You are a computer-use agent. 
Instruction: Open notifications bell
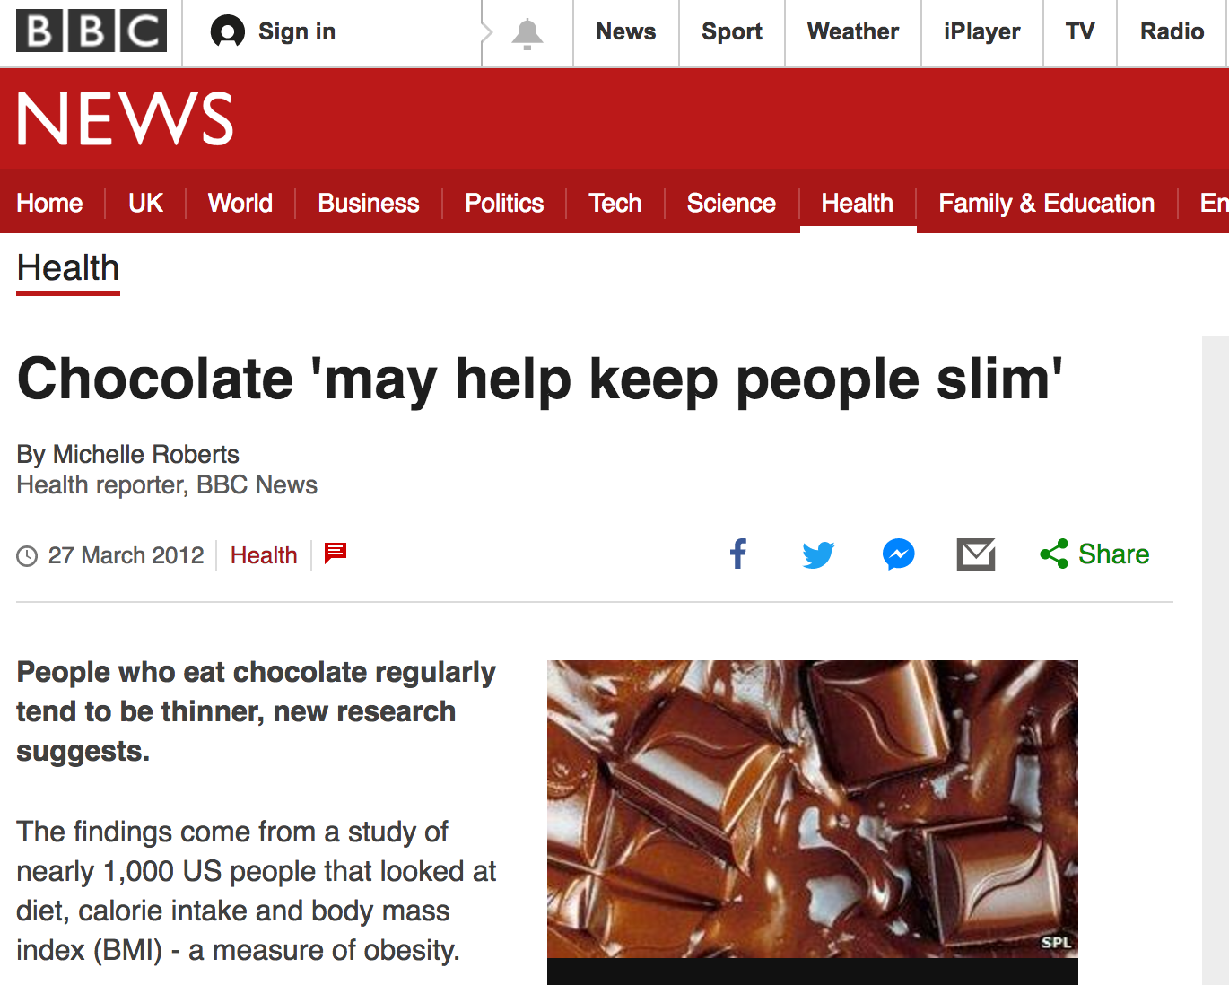pos(527,33)
